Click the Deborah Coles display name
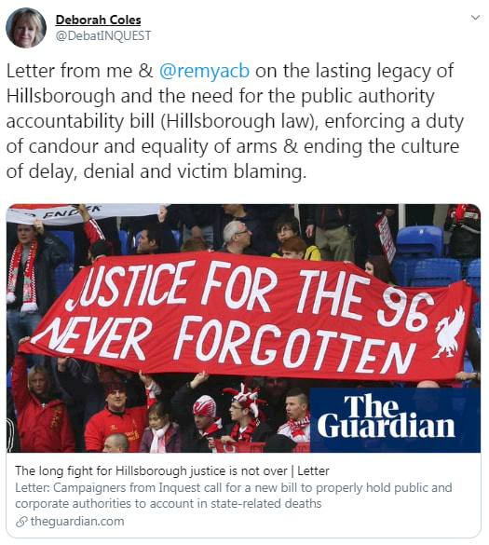 (98, 20)
